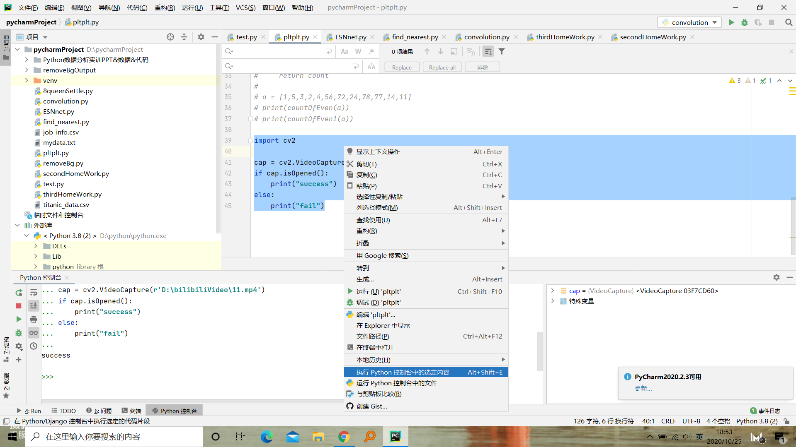The height and width of the screenshot is (447, 796).
Task: Toggle Match Case 'Aa' in find bar
Action: (345, 51)
